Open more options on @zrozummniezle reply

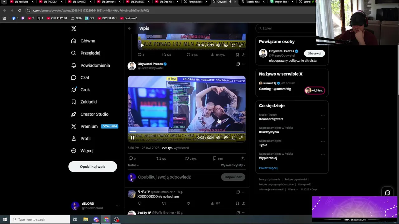coord(244,192)
